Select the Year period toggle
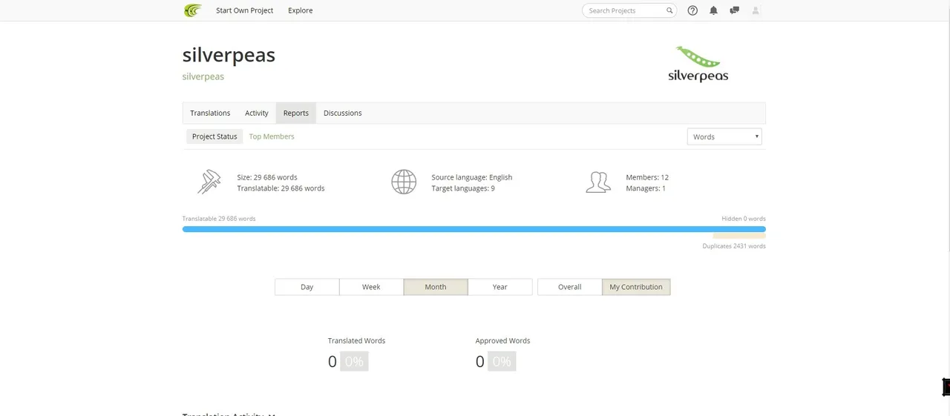This screenshot has height=416, width=950. point(500,287)
